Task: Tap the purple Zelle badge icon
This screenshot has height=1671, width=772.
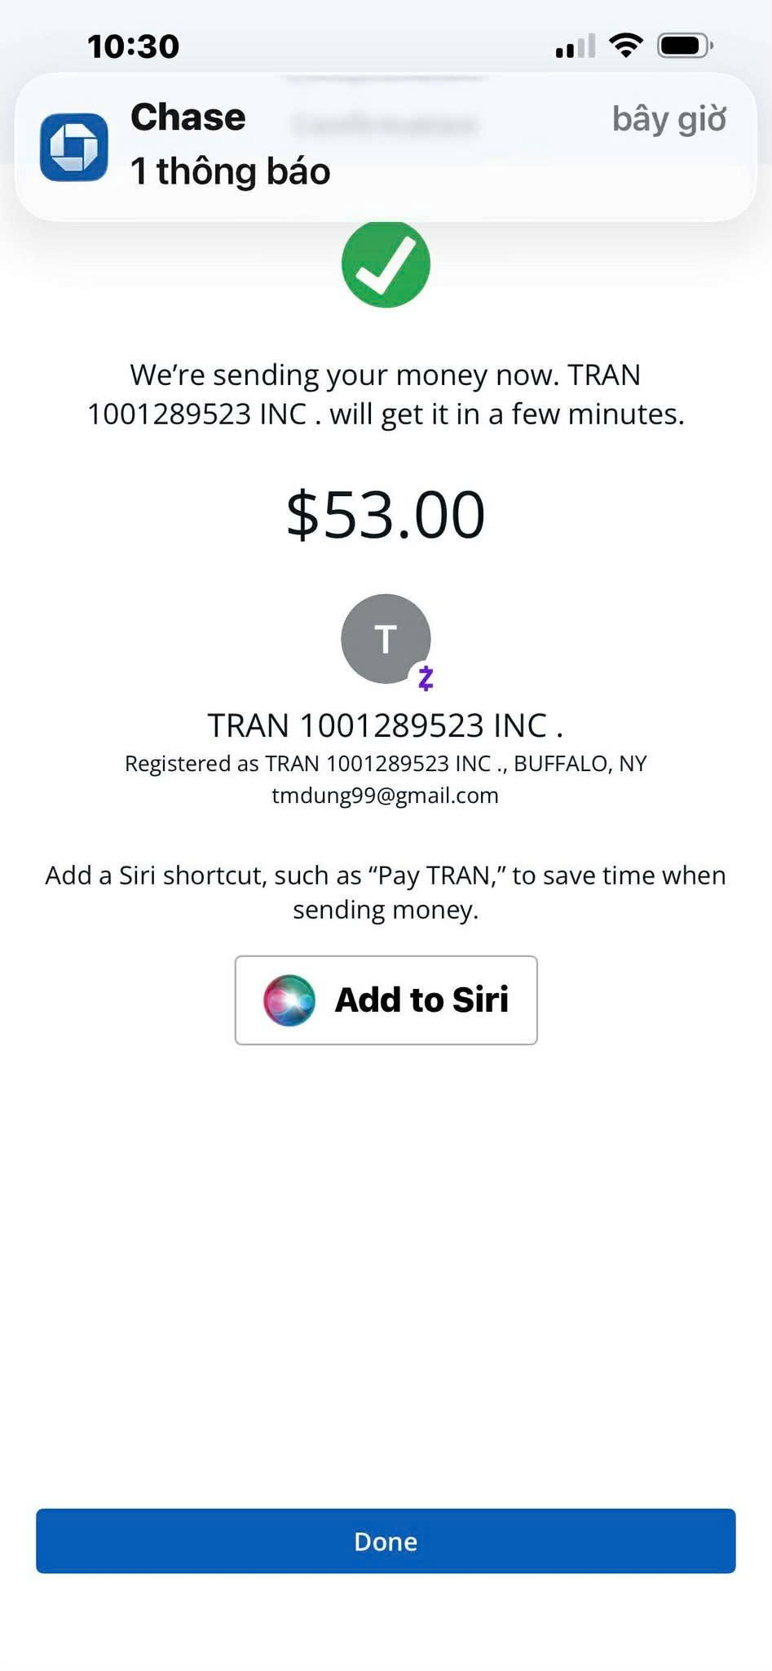Action: click(x=426, y=678)
